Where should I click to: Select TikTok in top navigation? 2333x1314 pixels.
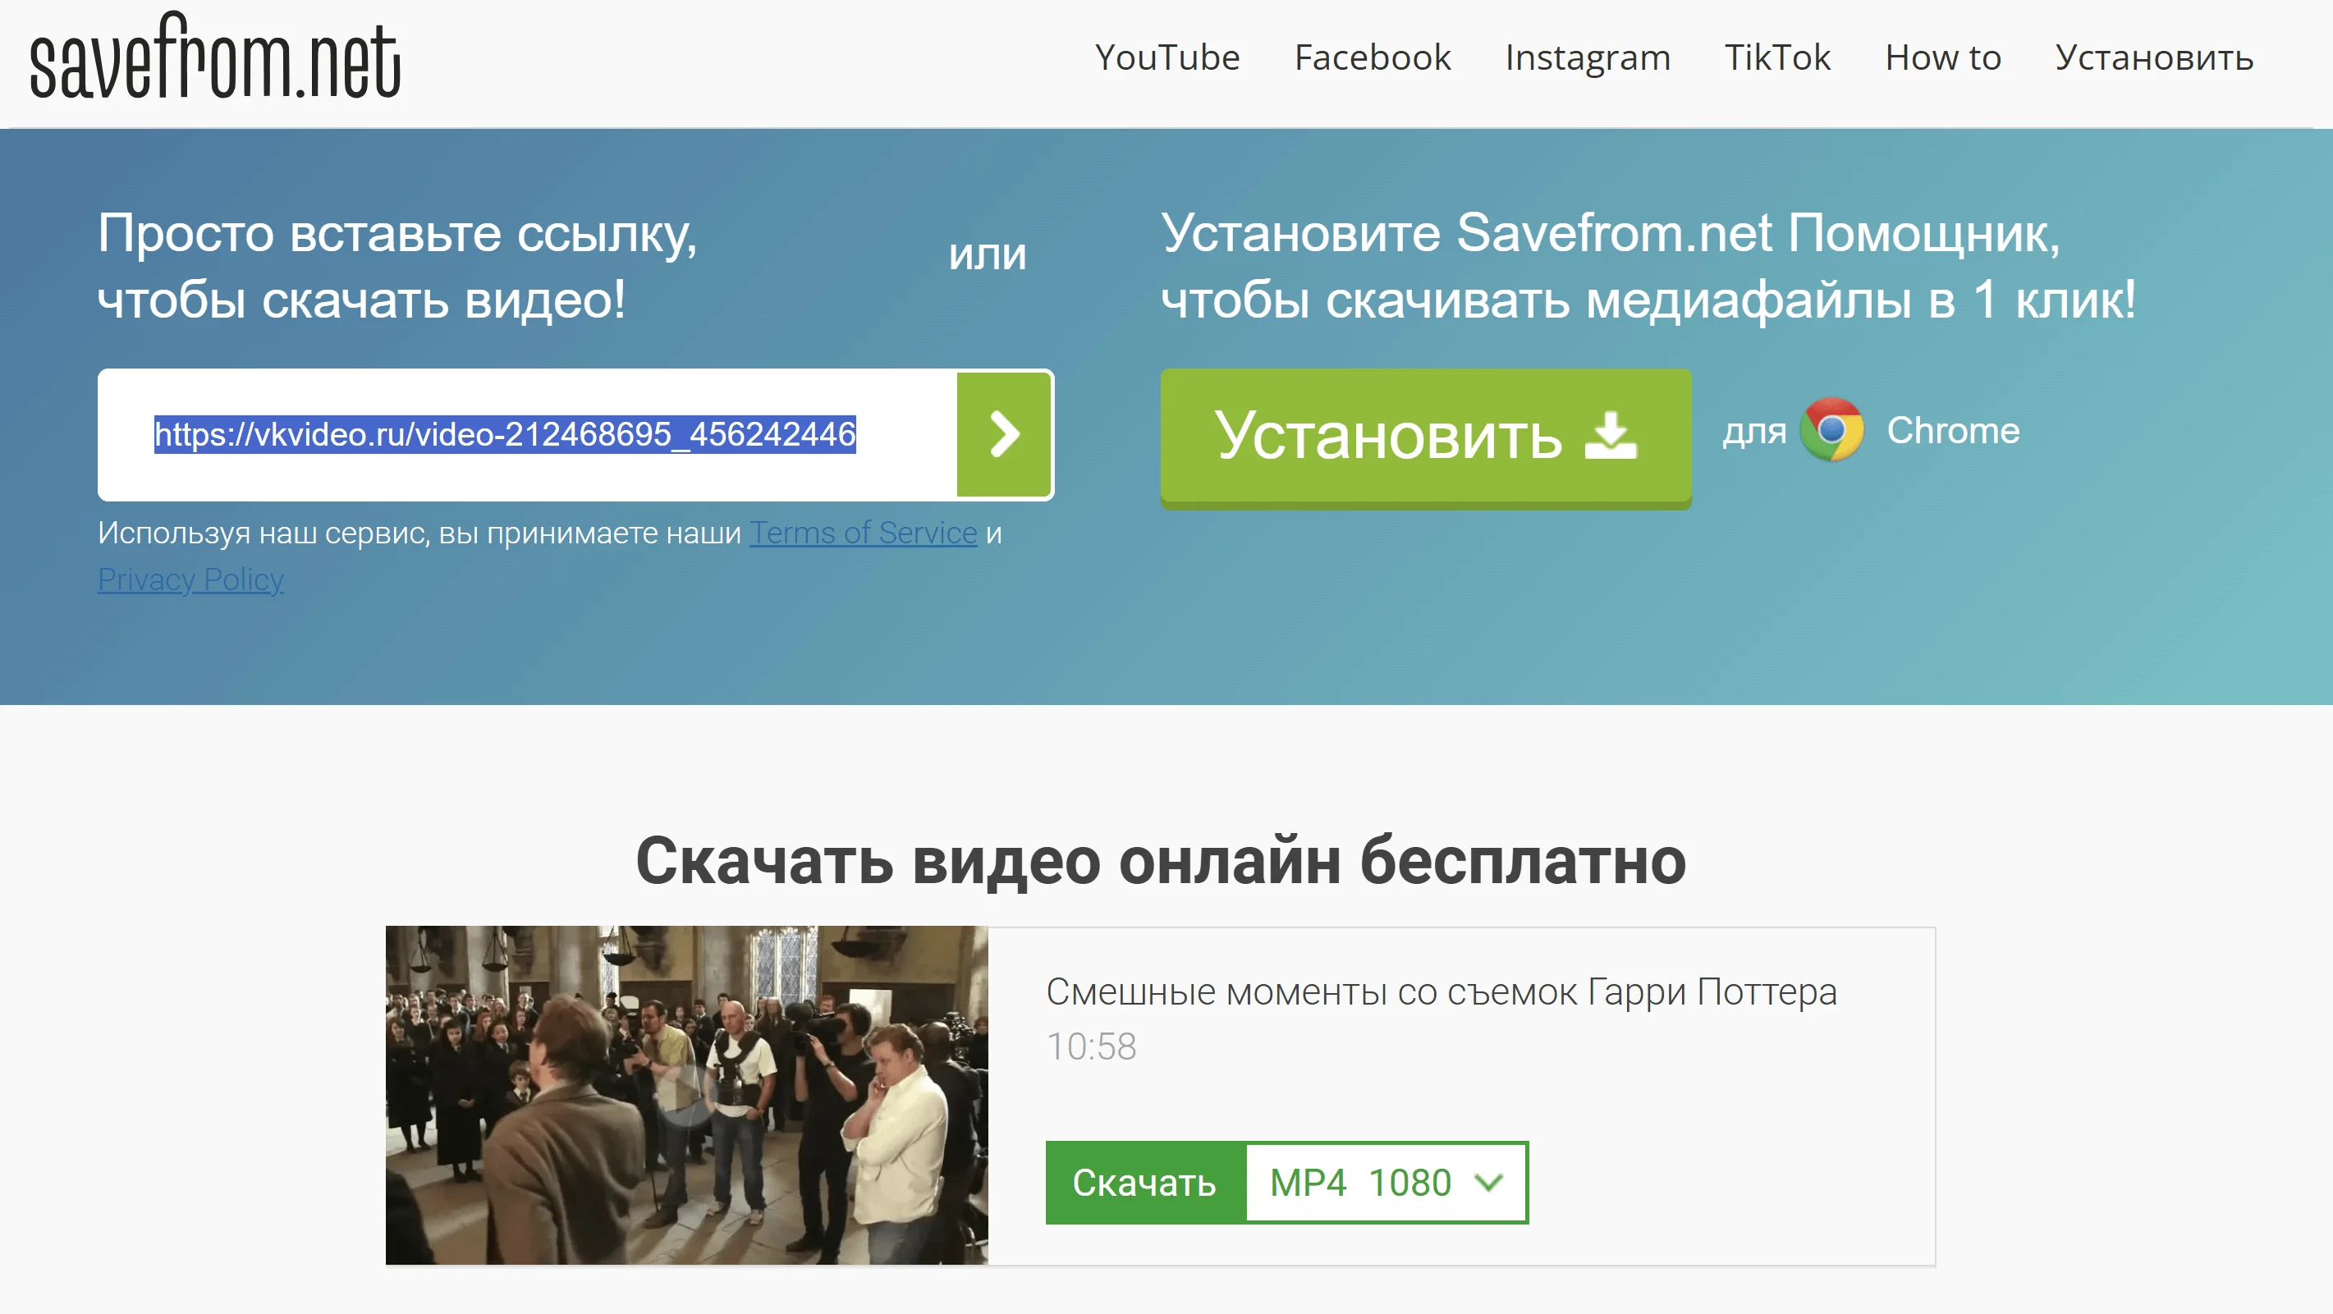click(1777, 58)
